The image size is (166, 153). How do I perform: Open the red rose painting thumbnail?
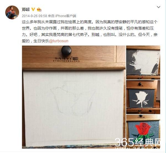tap(143, 131)
